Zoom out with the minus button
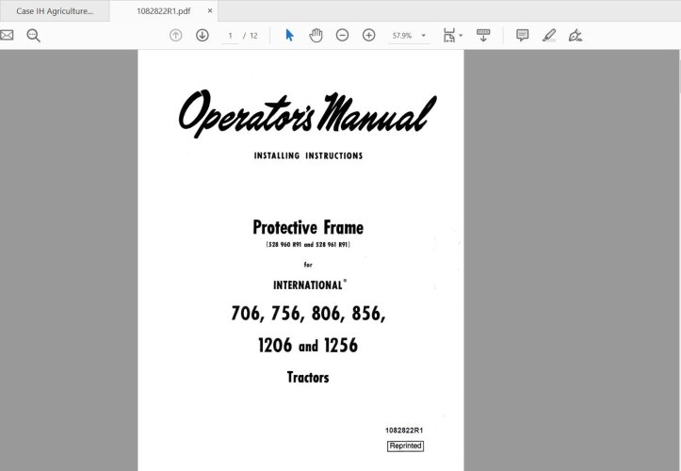This screenshot has width=681, height=471. click(x=342, y=35)
